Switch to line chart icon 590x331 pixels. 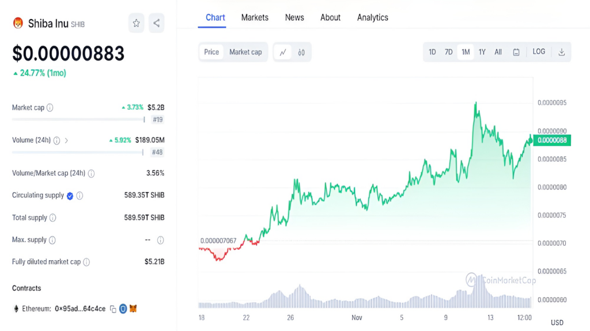point(283,52)
